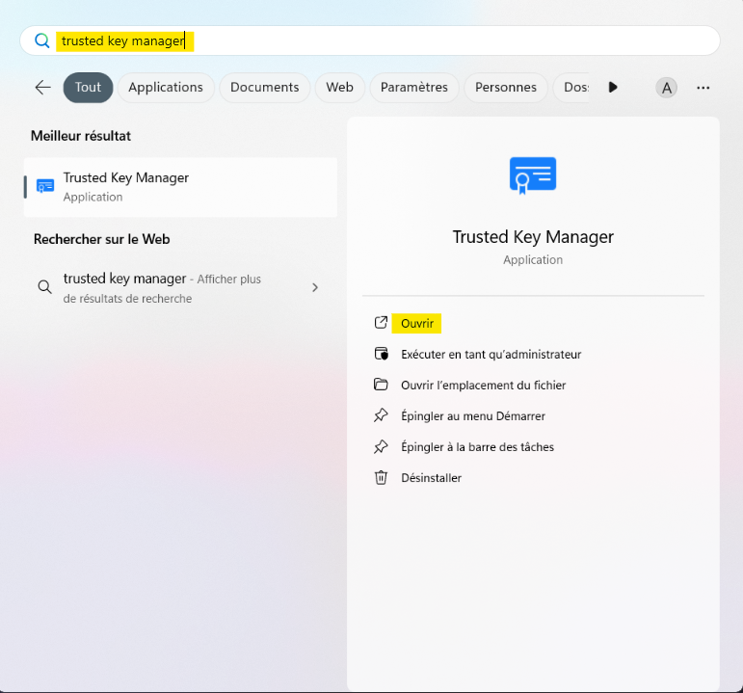This screenshot has height=693, width=743.
Task: Switch to the Applications filter tab
Action: [166, 88]
